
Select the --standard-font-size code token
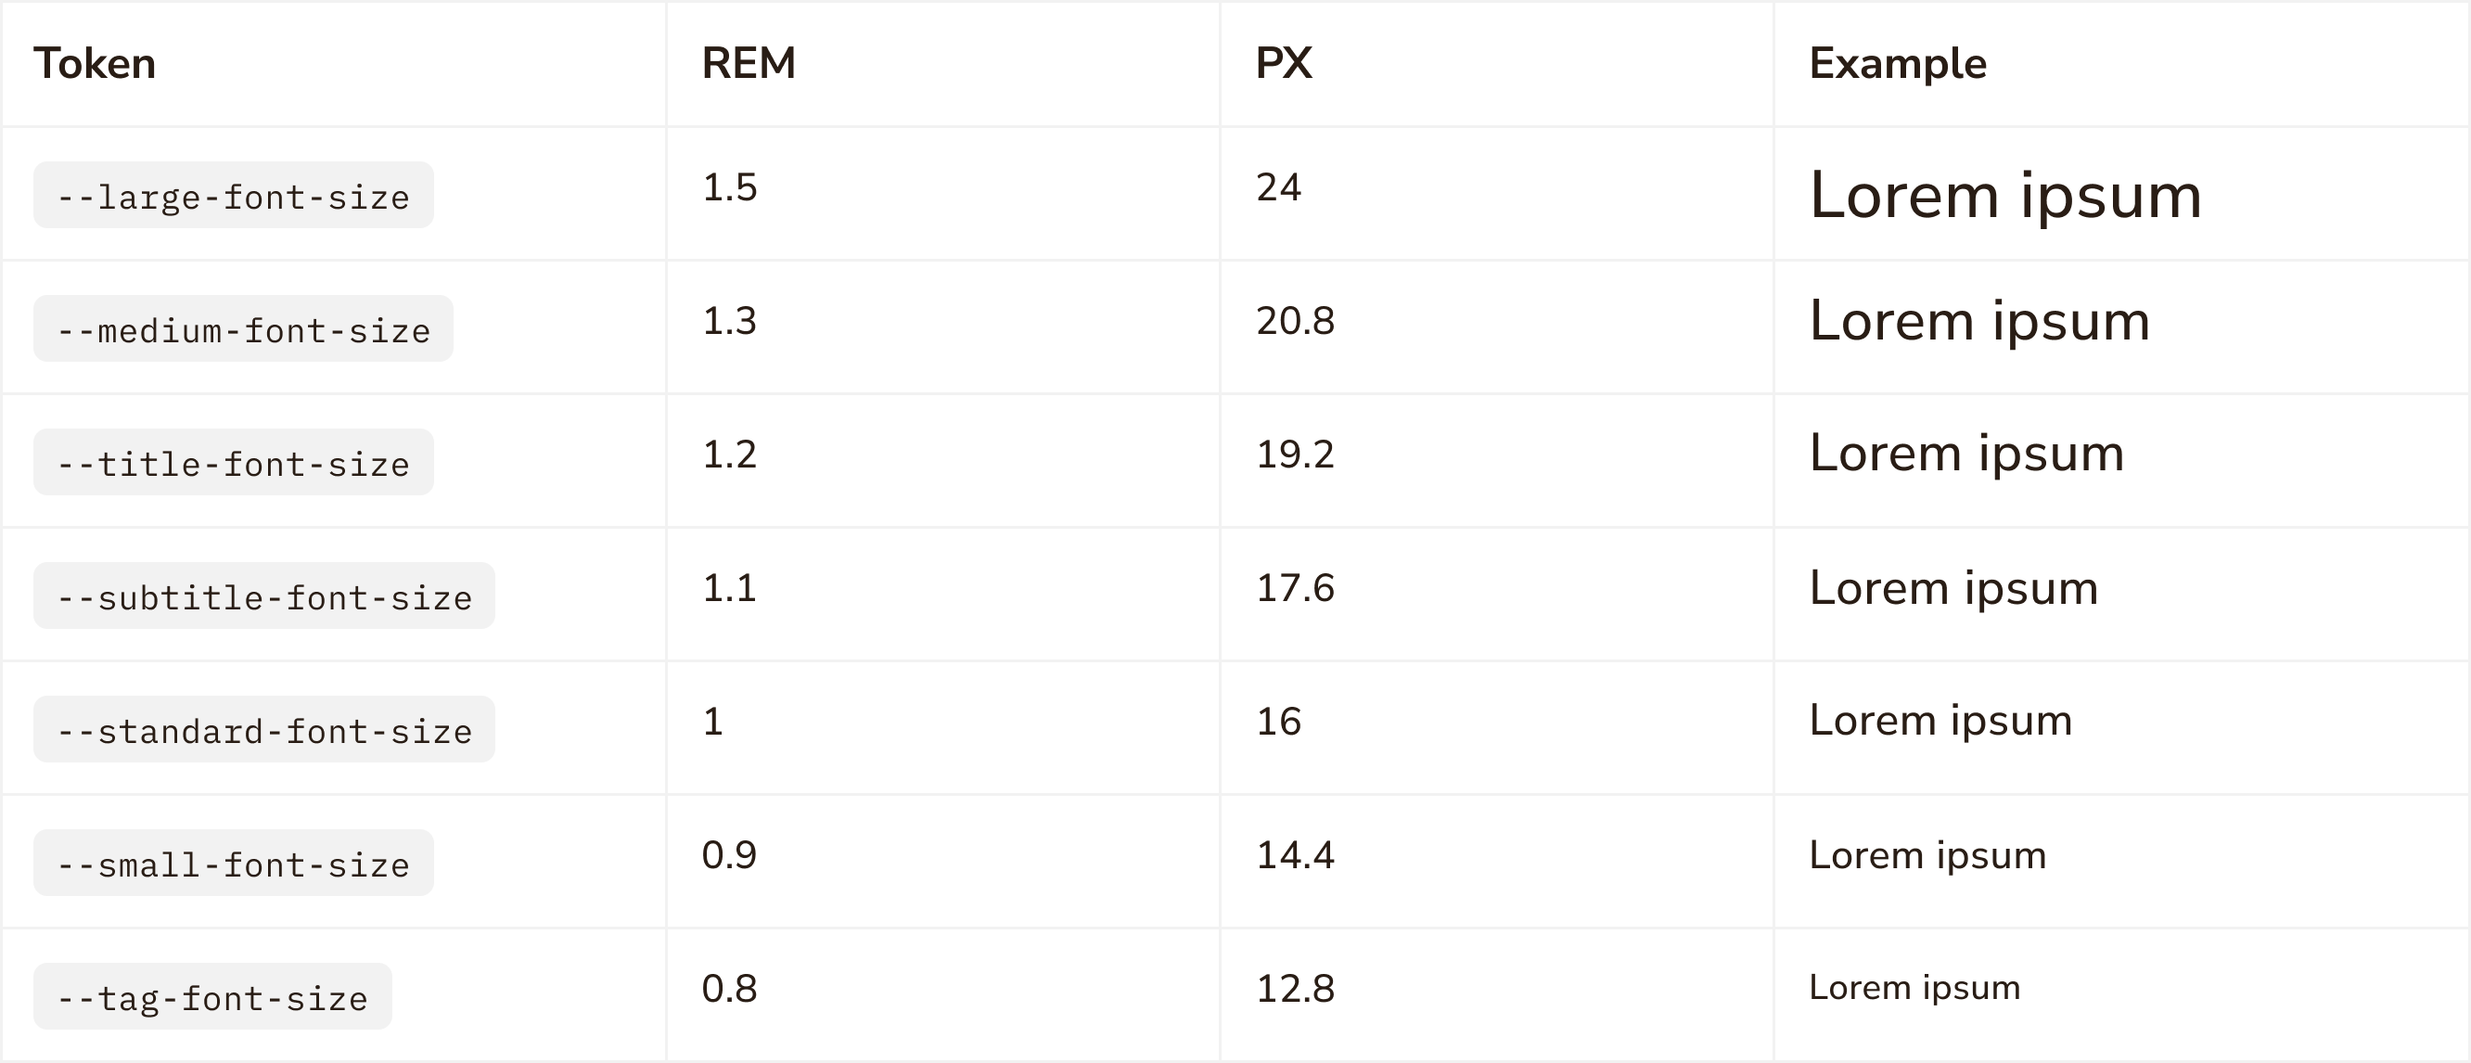tap(264, 730)
